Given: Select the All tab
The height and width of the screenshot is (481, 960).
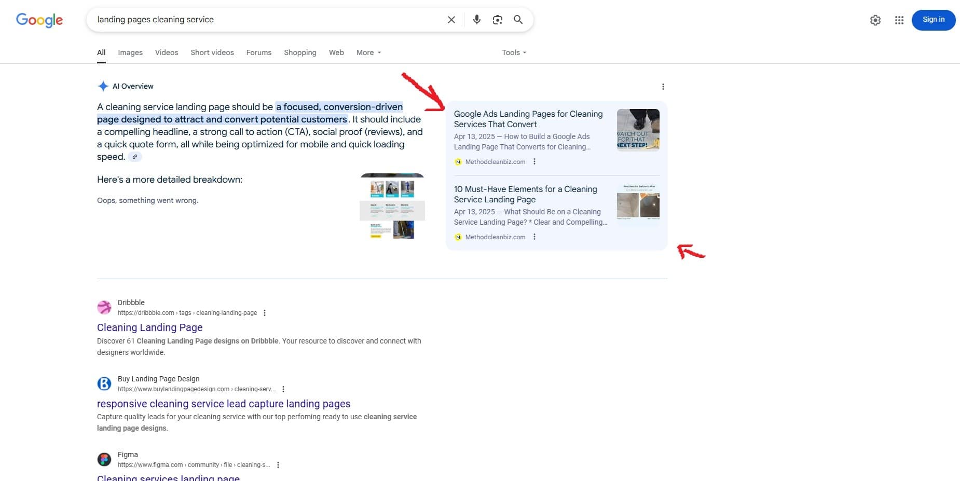Looking at the screenshot, I should pos(101,52).
